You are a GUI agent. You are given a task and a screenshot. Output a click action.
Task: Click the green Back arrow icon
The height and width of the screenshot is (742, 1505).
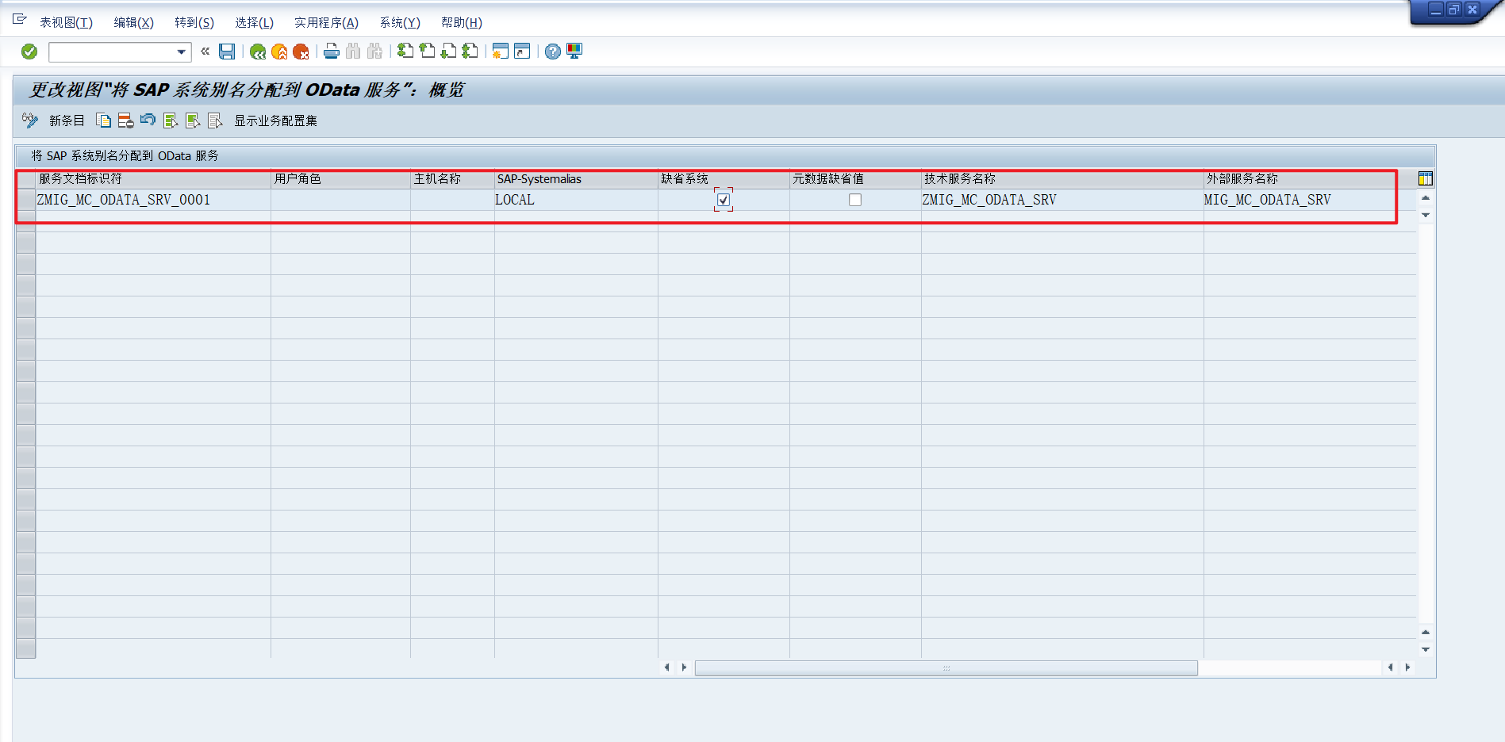(258, 52)
